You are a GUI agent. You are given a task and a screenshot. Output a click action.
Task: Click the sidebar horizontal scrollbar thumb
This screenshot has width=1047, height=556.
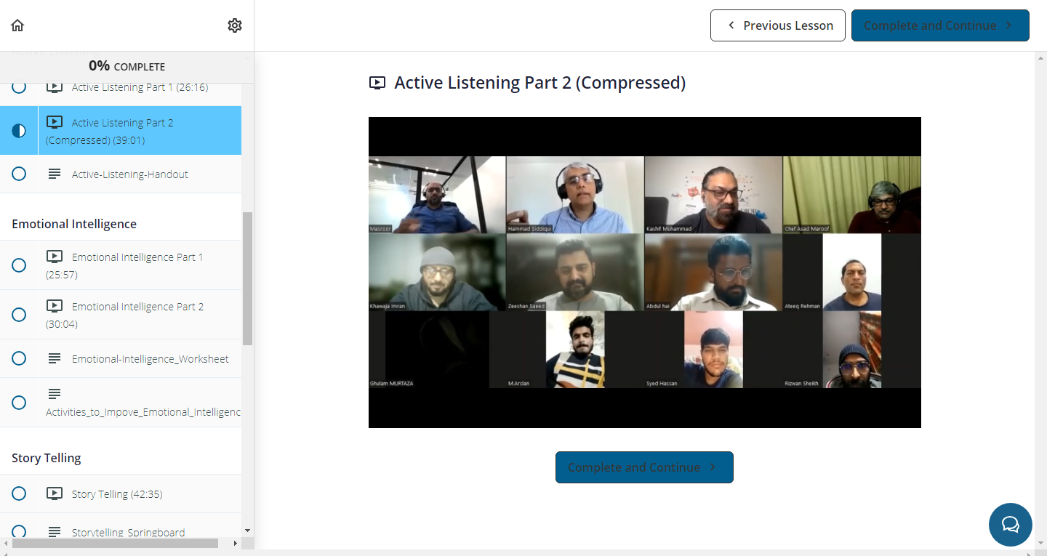click(115, 543)
